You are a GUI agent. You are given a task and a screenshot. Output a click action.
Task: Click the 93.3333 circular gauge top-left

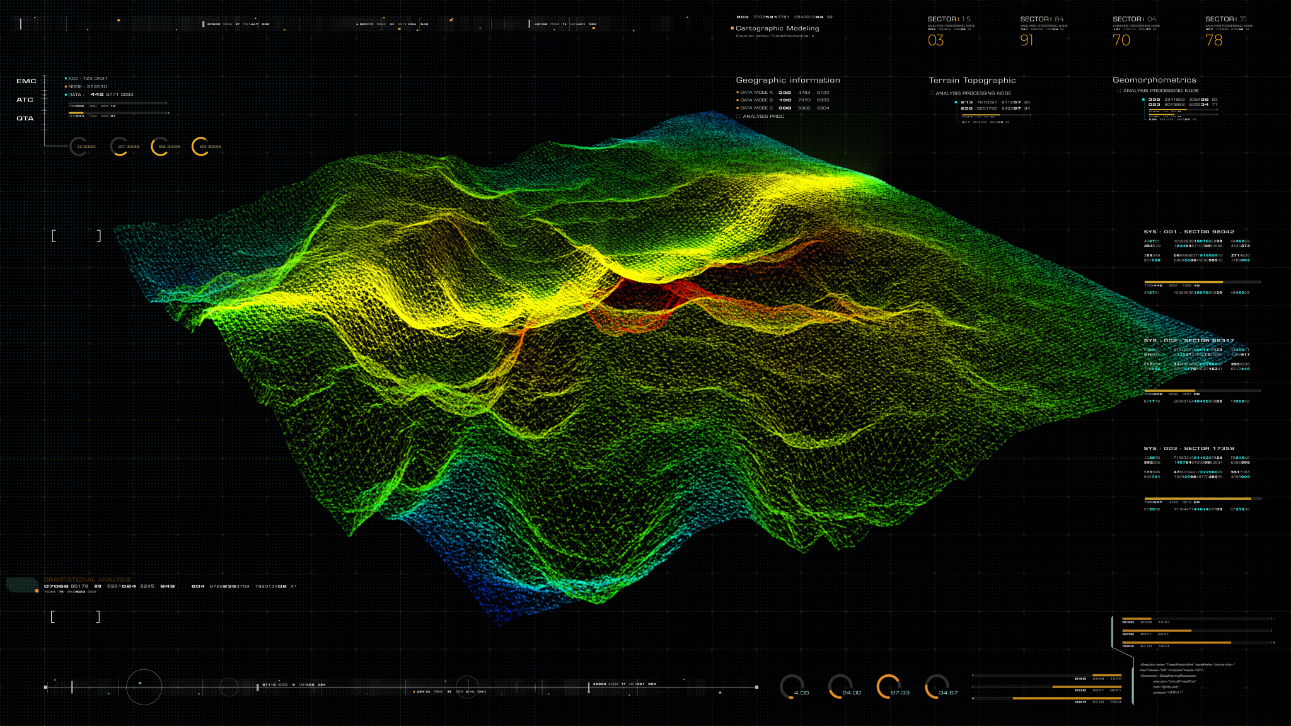[200, 147]
